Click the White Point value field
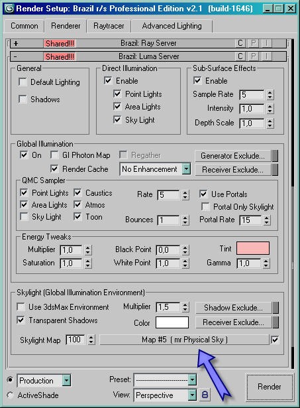 point(168,263)
